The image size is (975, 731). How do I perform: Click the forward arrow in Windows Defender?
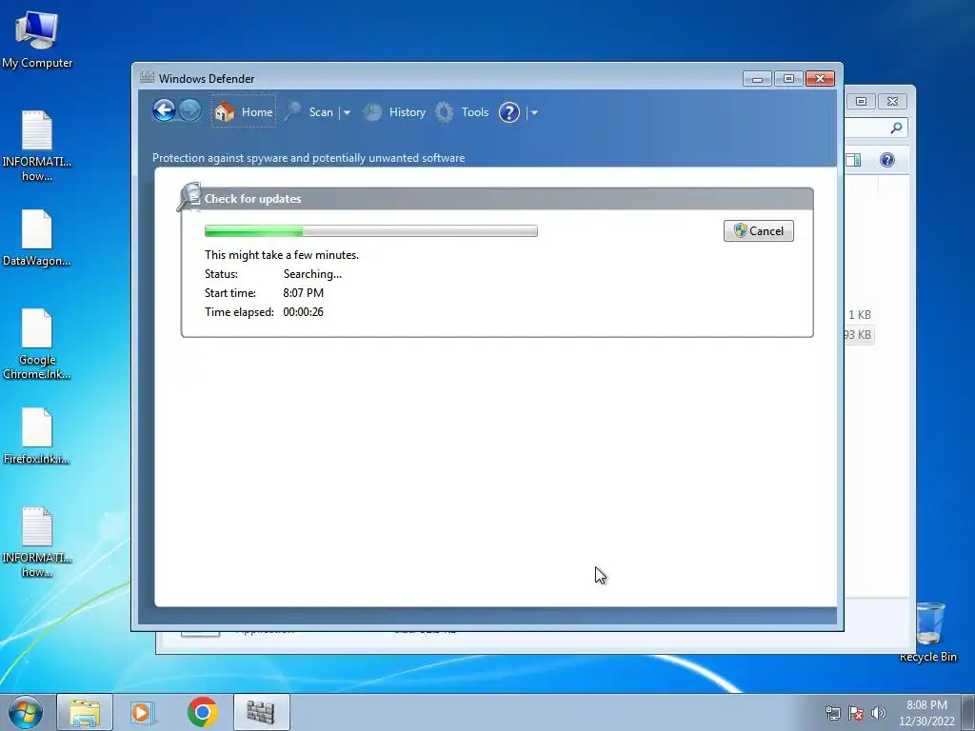click(189, 111)
